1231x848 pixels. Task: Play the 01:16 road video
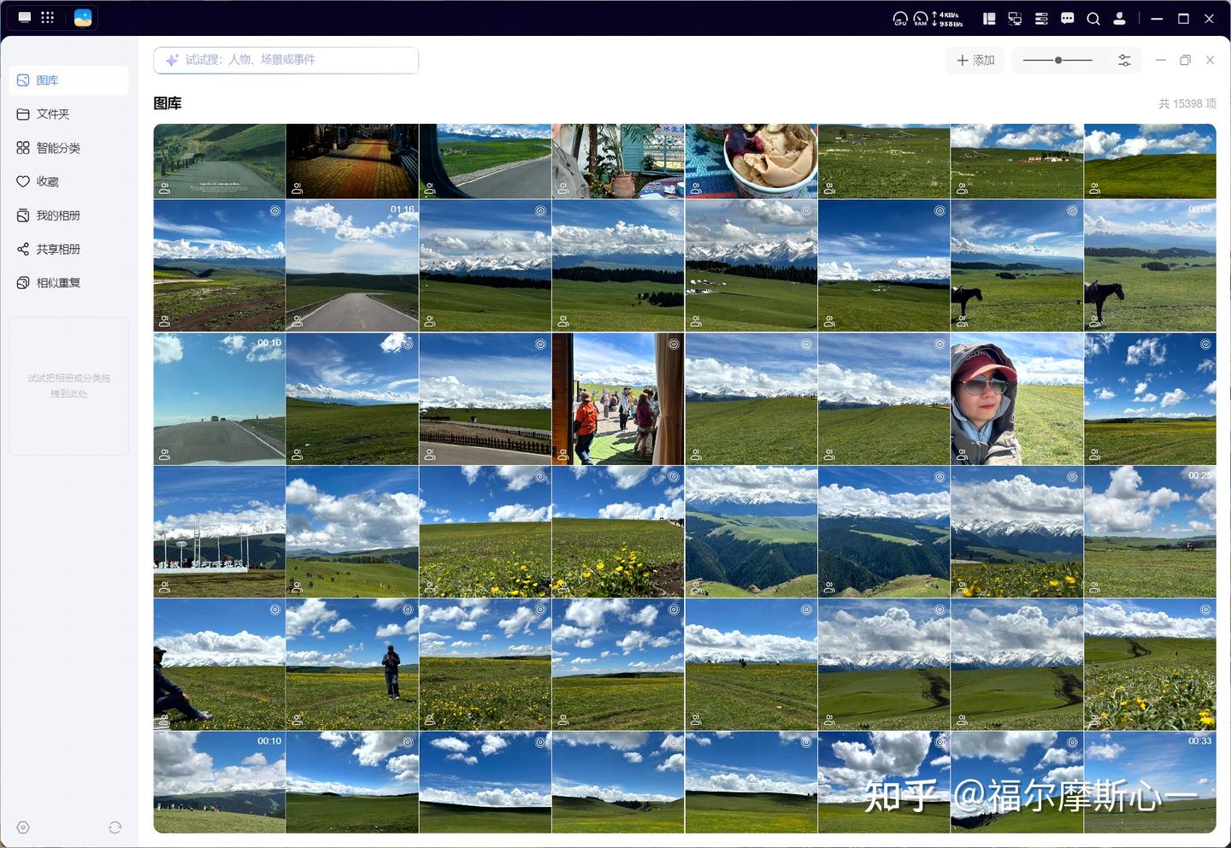(x=352, y=266)
